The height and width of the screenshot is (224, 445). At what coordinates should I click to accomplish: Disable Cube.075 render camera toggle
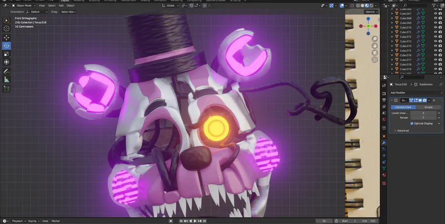[x=440, y=50]
